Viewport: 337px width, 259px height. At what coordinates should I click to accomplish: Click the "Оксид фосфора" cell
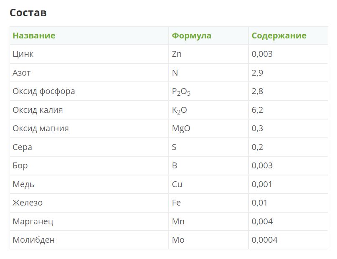tap(44, 91)
